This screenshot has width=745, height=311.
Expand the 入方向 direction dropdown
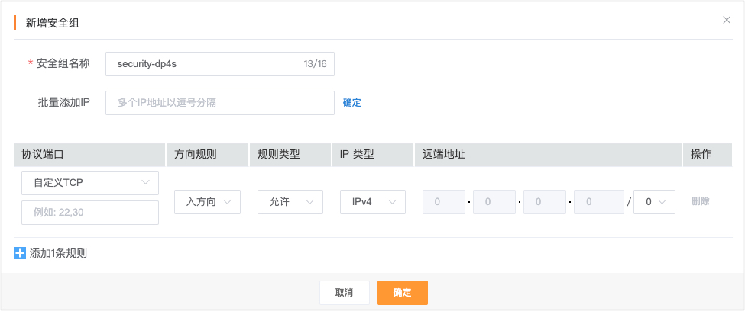pos(208,202)
